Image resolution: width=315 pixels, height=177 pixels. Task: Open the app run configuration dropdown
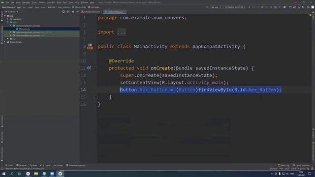click(x=216, y=7)
